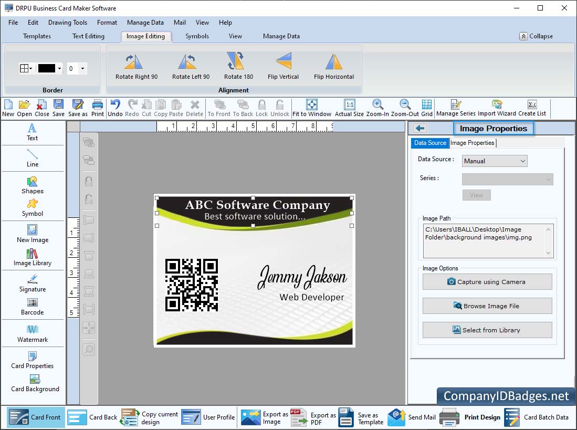The height and width of the screenshot is (430, 577).
Task: Switch to Card Back view
Action: pyautogui.click(x=93, y=417)
